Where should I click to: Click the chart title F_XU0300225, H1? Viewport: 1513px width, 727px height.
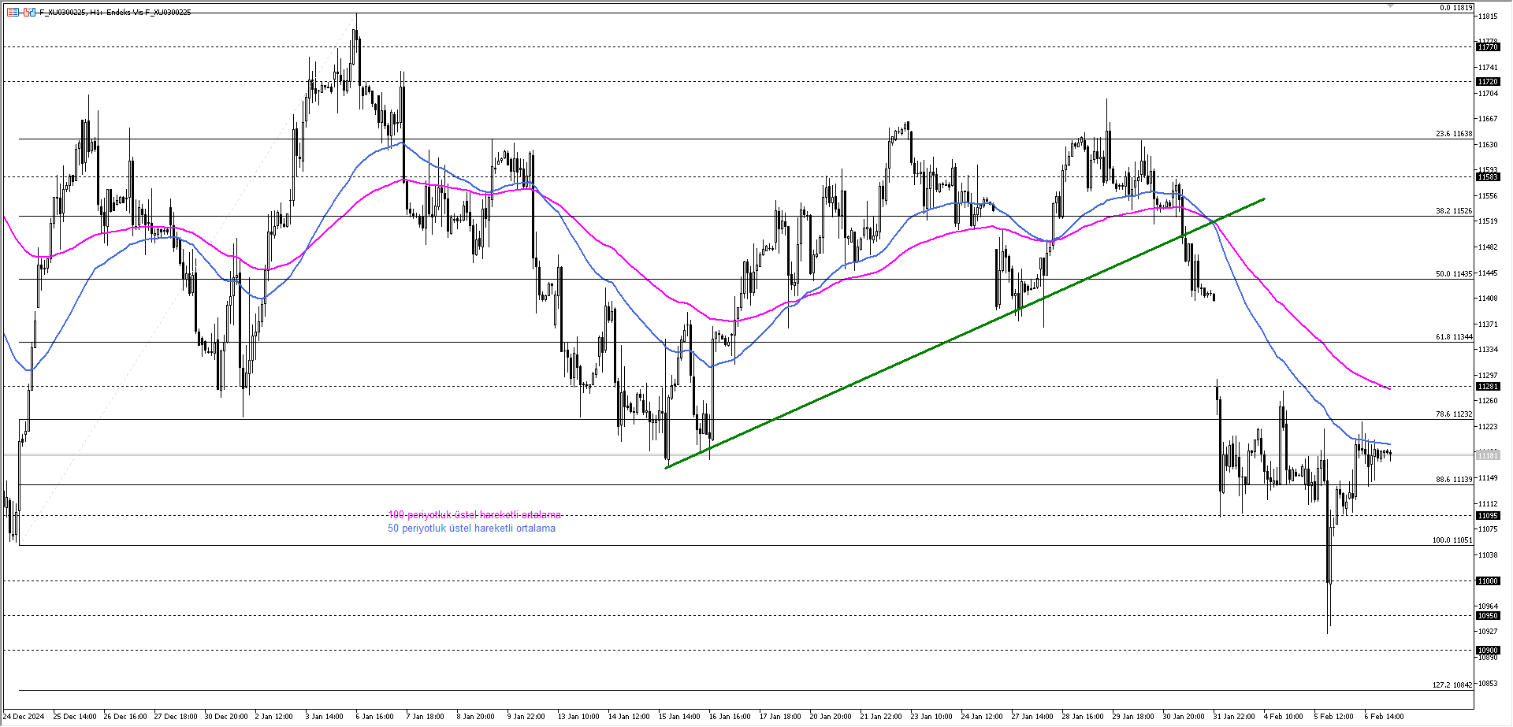(70, 12)
